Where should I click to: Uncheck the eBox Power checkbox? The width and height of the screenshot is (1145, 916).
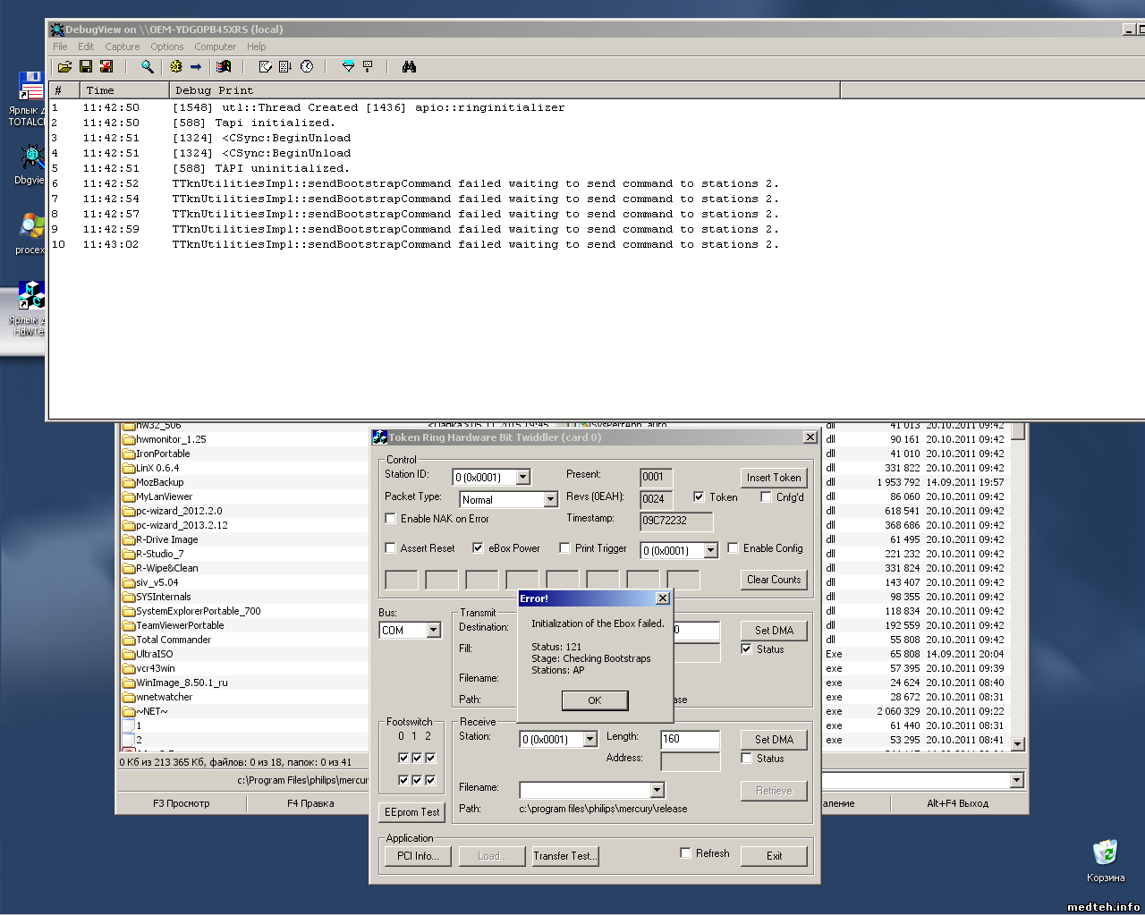479,548
